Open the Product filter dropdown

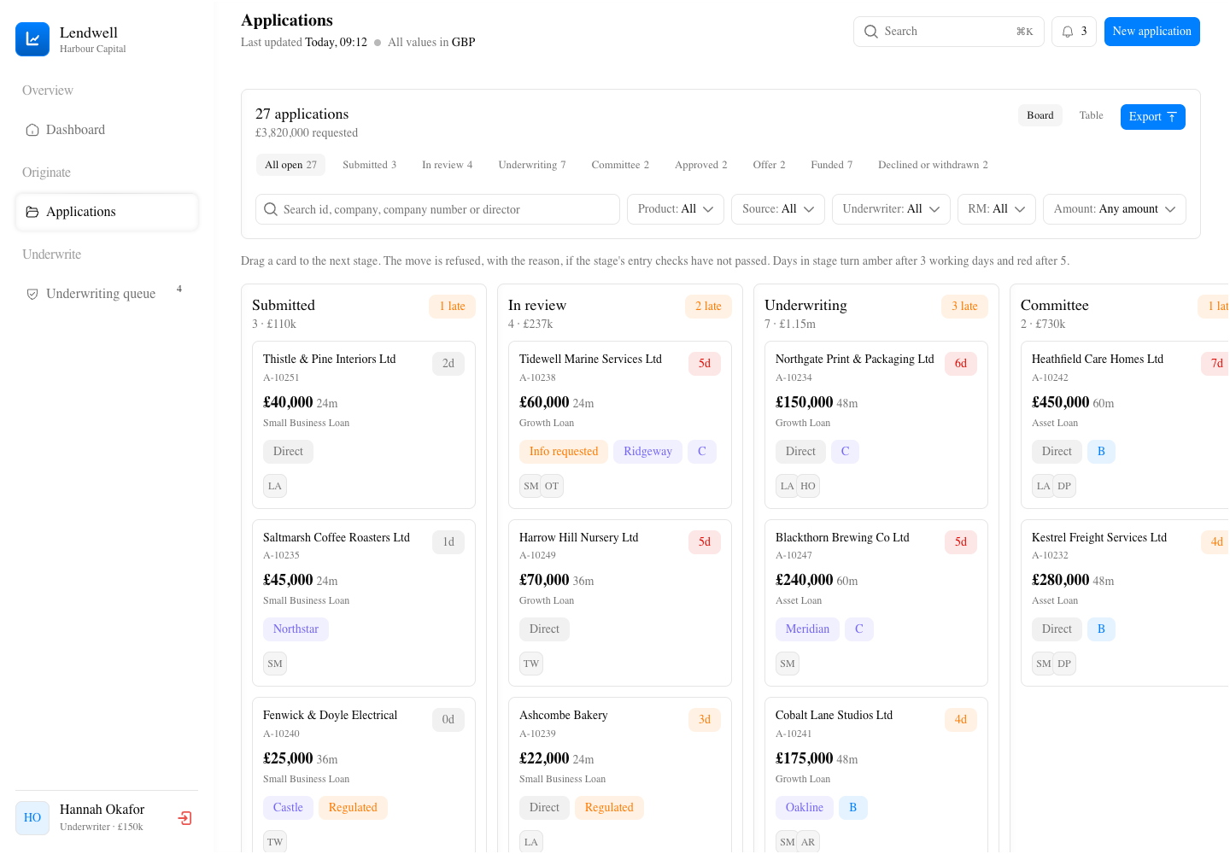pyautogui.click(x=676, y=209)
